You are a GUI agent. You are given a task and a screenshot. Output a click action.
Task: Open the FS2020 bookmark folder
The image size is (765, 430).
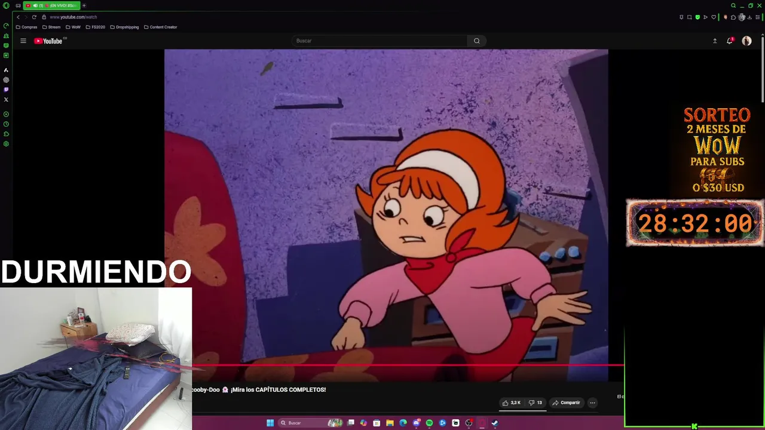pyautogui.click(x=95, y=27)
